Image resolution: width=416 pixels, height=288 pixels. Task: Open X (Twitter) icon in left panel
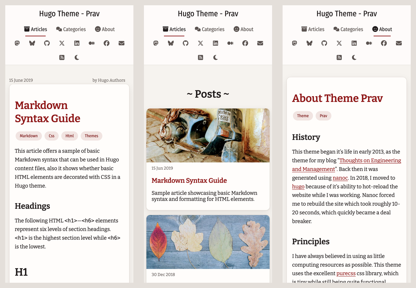(62, 43)
